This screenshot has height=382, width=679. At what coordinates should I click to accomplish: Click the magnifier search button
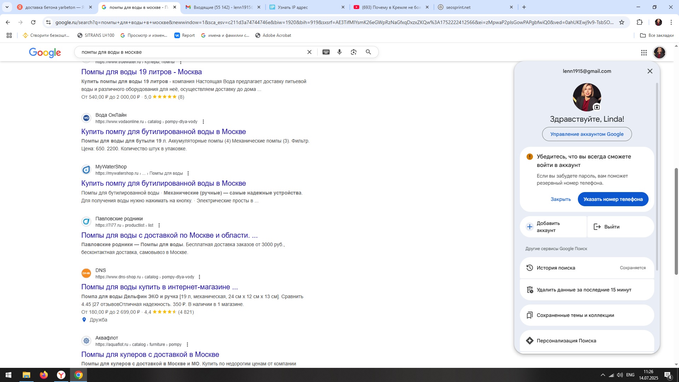point(368,52)
